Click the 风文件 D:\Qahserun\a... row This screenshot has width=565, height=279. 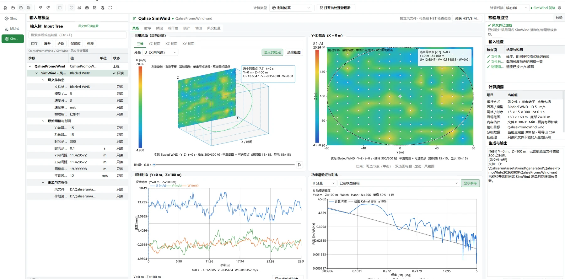77,190
